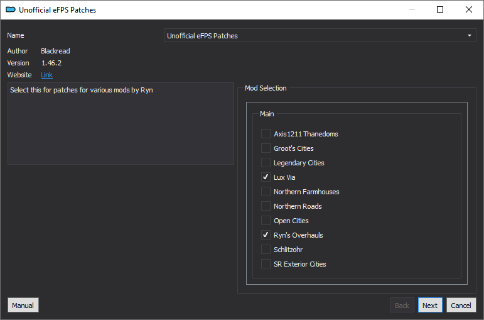Cancel the installer dialog
484x320 pixels.
[x=461, y=306]
